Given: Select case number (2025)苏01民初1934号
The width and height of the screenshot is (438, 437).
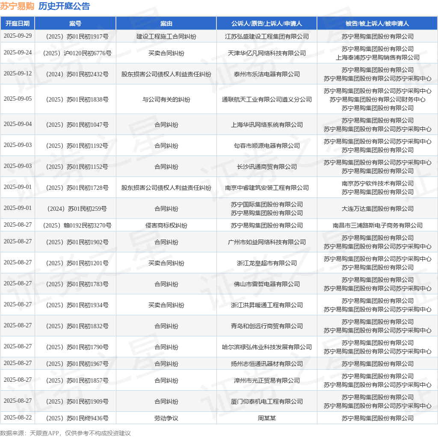Looking at the screenshot, I should click(77, 305).
